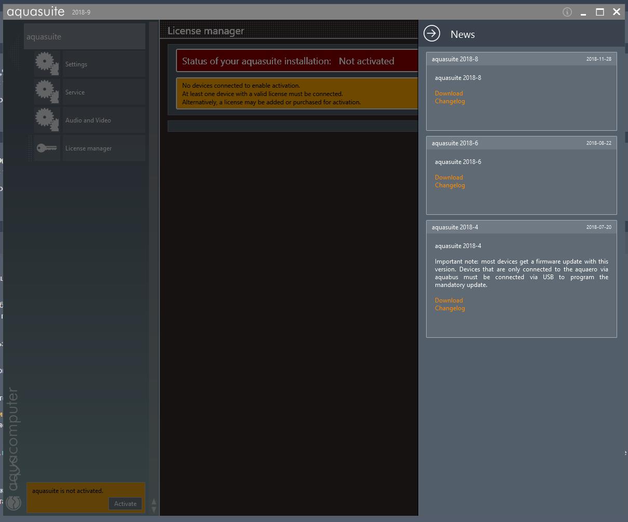Download aquasuite 2018-4
The width and height of the screenshot is (628, 522).
tap(449, 300)
